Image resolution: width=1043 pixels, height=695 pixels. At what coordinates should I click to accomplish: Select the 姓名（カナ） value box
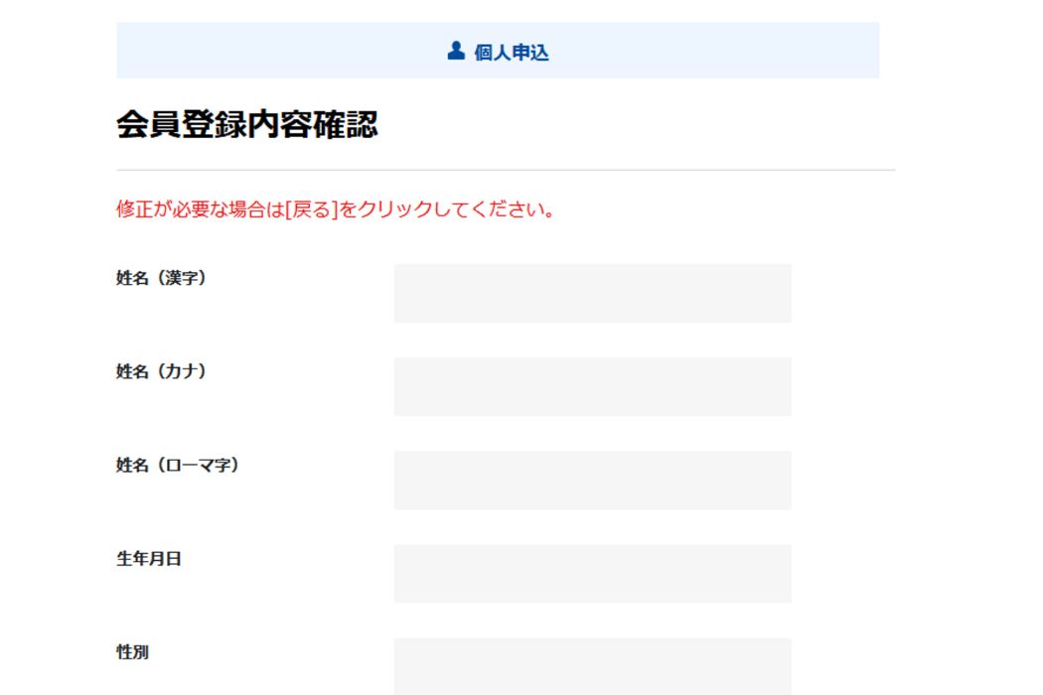593,386
